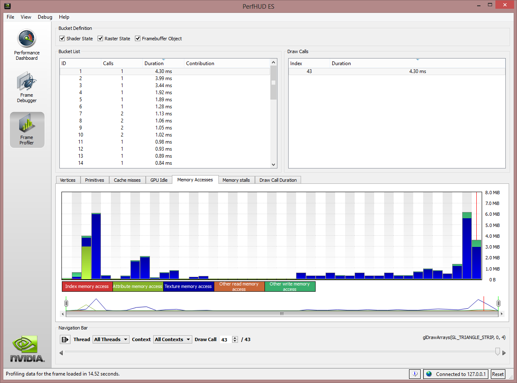Screen dimensions: 517x383
Task: Select the Frame Profiler sidebar icon
Action: 27,130
